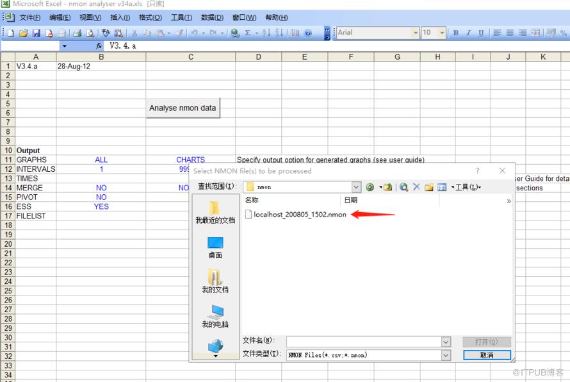Viewport: 570px width, 382px height.
Task: Click the 取消 cancel button
Action: pos(487,355)
